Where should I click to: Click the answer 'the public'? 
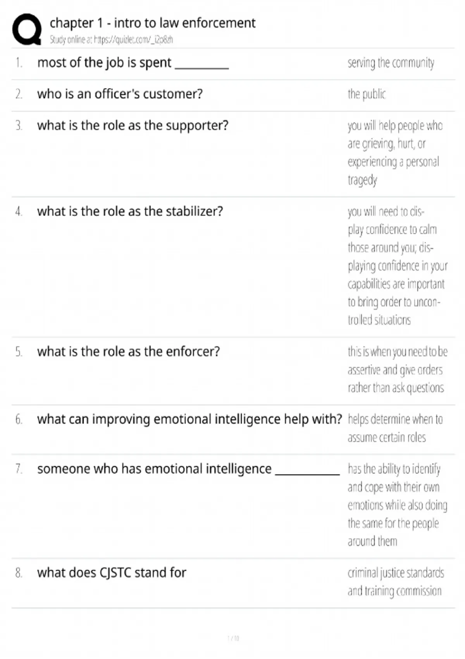tap(367, 94)
